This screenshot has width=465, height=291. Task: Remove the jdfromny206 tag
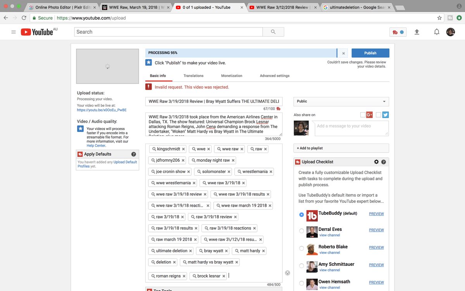click(x=183, y=160)
